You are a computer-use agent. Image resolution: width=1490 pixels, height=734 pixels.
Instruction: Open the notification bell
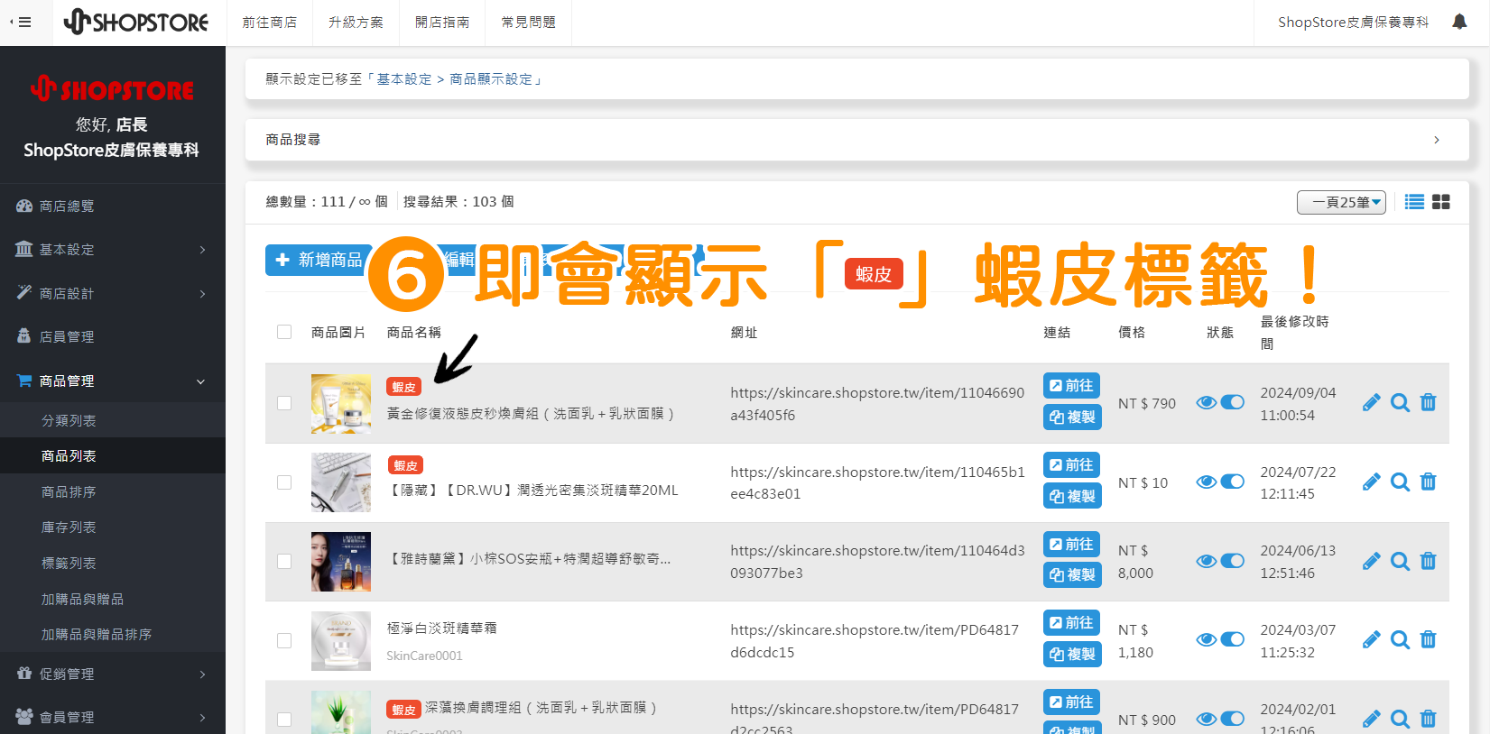(1459, 22)
